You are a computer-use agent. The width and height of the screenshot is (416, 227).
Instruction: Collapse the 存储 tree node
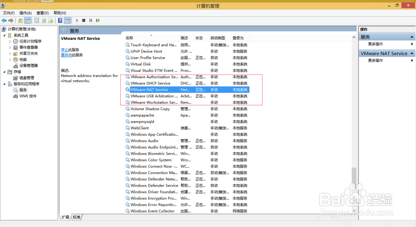(4, 72)
